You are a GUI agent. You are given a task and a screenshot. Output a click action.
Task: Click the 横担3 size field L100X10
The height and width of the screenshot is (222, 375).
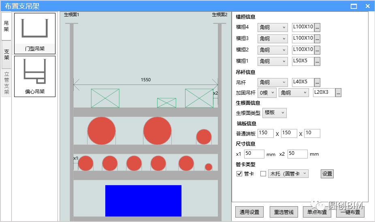tap(303, 39)
